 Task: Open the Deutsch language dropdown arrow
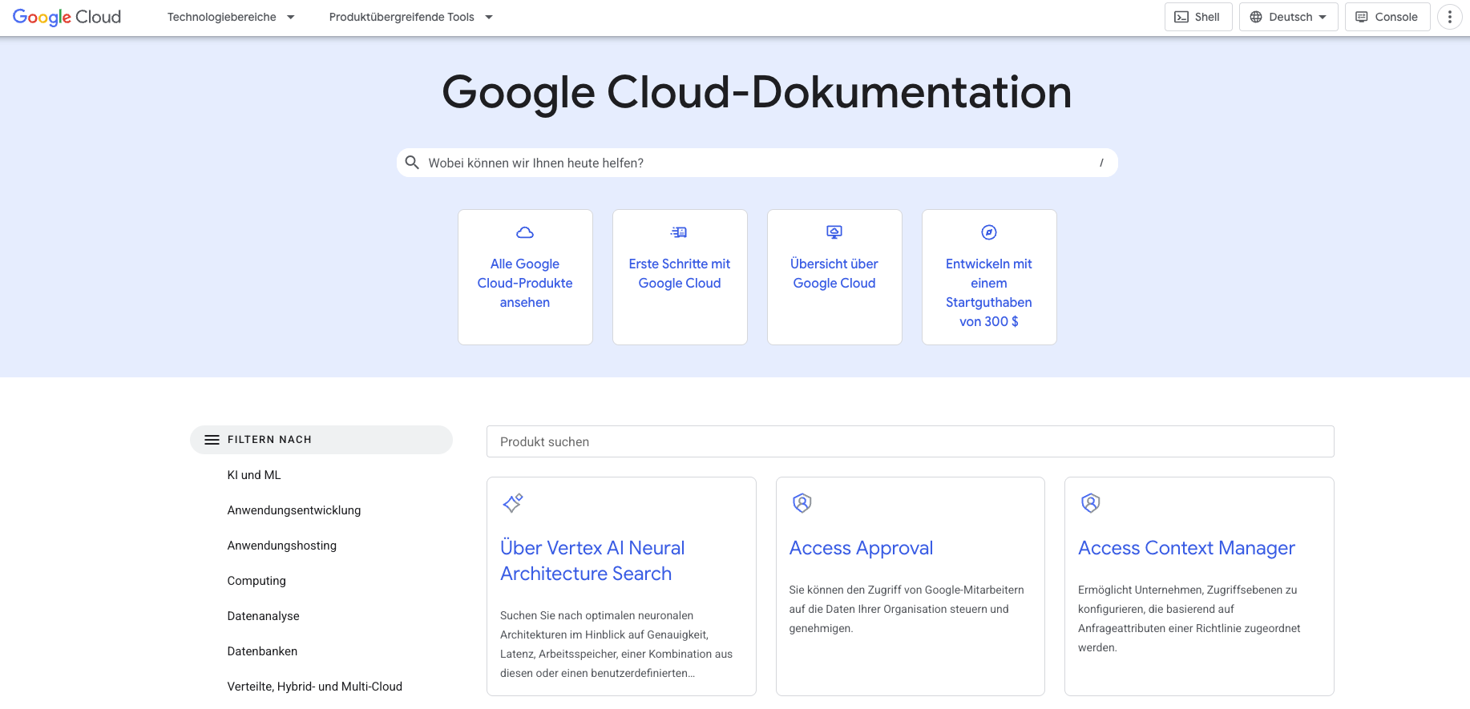[1323, 17]
